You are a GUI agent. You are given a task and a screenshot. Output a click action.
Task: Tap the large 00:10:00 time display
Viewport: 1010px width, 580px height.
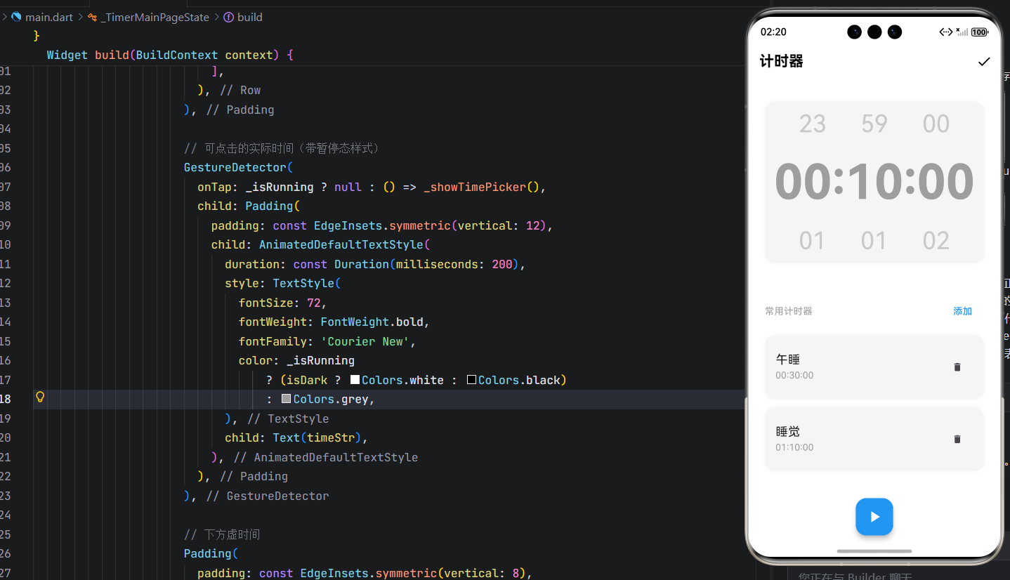click(x=874, y=182)
